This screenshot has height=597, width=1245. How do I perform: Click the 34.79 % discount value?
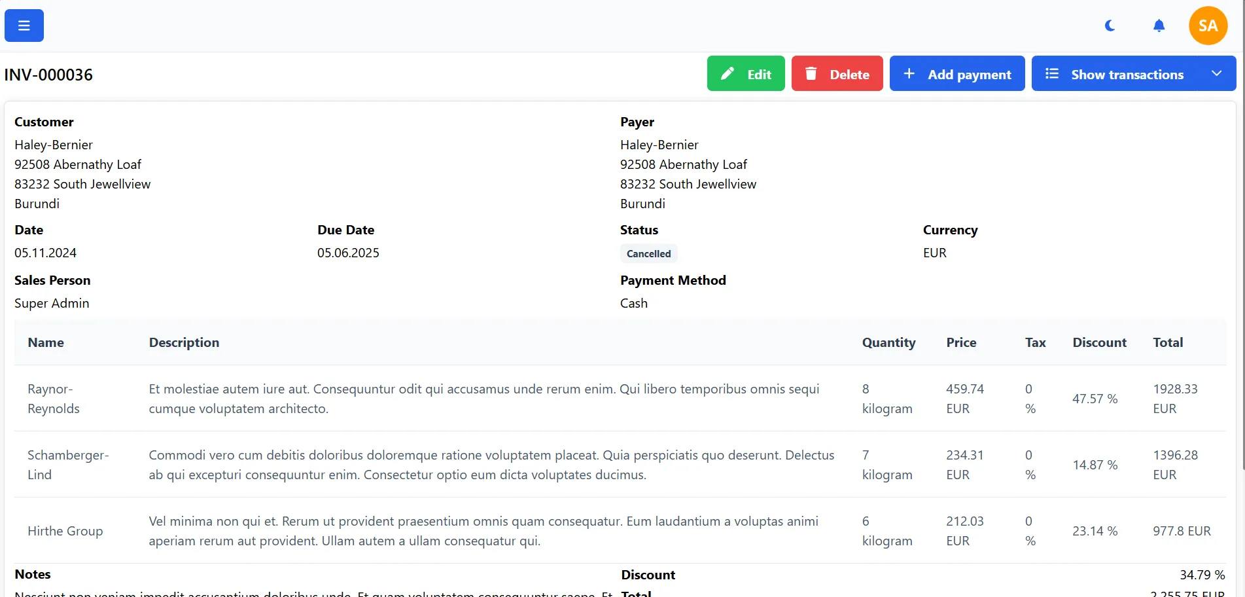(x=1202, y=574)
